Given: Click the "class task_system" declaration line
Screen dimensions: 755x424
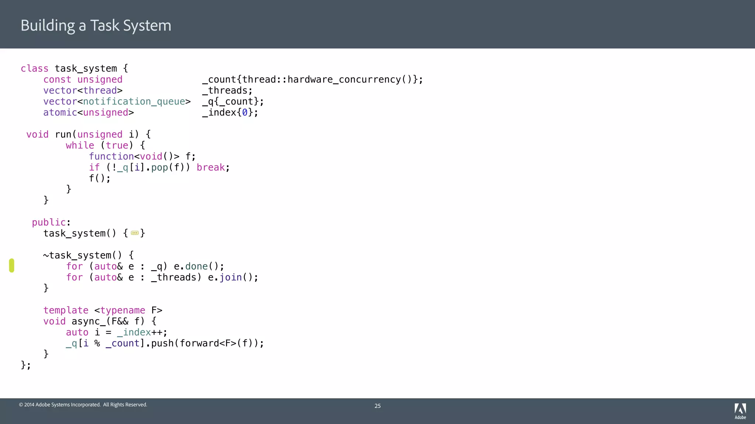Looking at the screenshot, I should coord(74,68).
